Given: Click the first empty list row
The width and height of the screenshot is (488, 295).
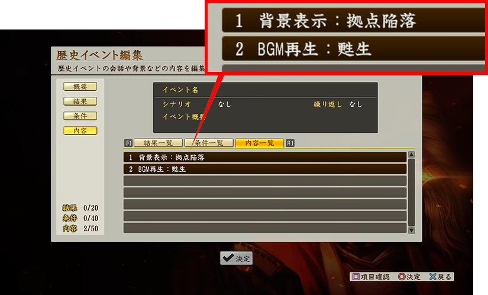Looking at the screenshot, I should [265, 181].
